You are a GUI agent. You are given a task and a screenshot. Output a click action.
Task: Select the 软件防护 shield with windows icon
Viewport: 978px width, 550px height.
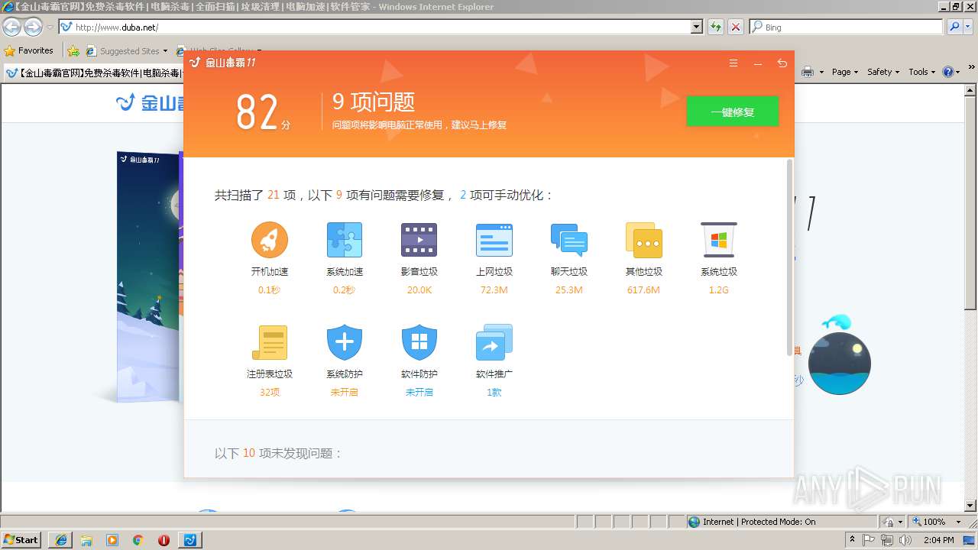tap(419, 342)
